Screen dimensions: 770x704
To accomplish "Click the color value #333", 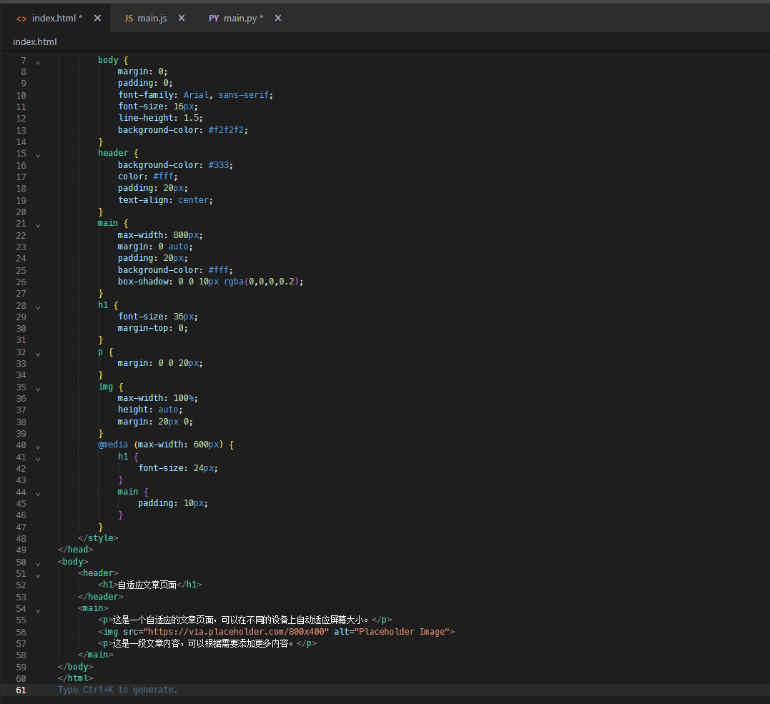I will [x=220, y=165].
